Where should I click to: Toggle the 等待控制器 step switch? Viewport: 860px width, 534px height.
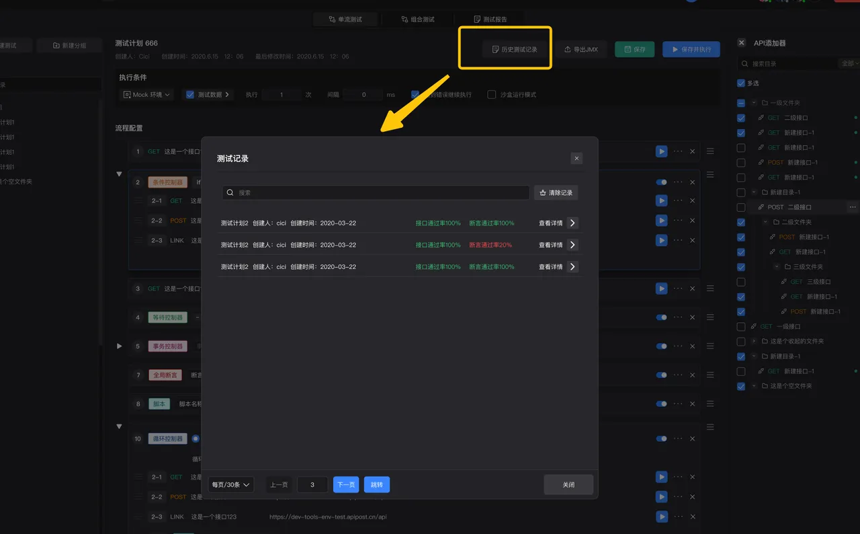click(662, 317)
